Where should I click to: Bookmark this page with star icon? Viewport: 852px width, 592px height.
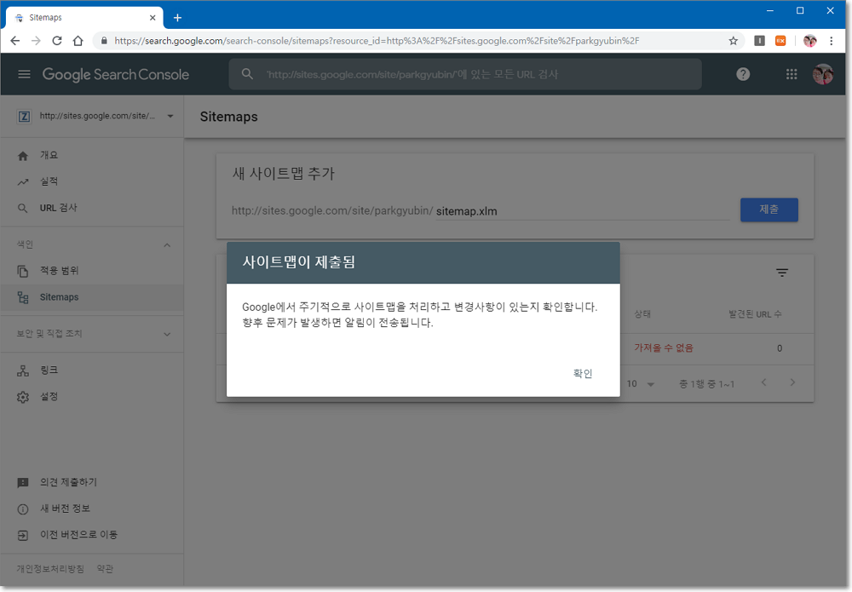[733, 40]
